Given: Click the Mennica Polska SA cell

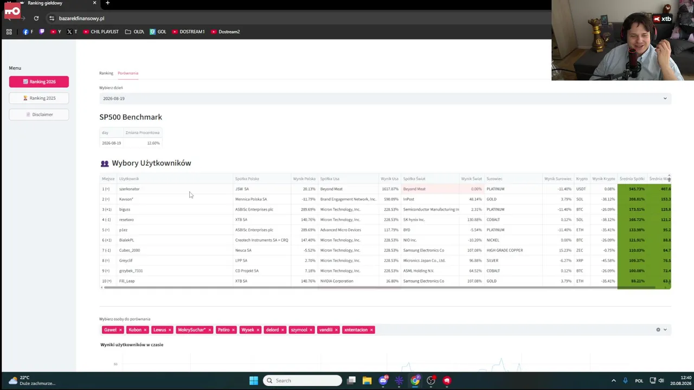Looking at the screenshot, I should click(x=262, y=199).
